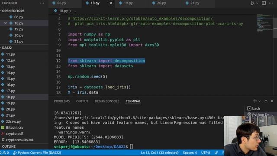The height and width of the screenshot is (156, 277).
Task: Open the Output panel tab
Action: coord(82,101)
